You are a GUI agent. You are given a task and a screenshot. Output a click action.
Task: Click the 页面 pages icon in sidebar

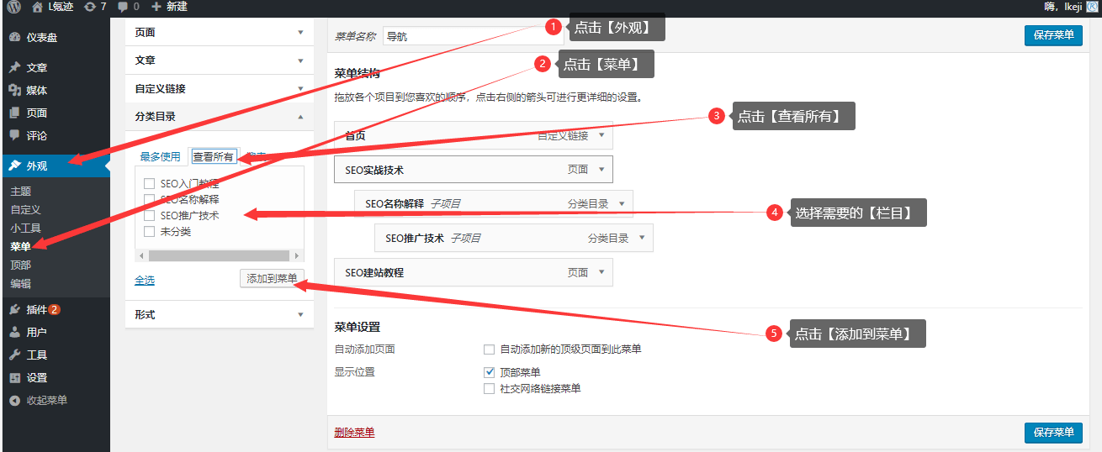click(x=14, y=113)
